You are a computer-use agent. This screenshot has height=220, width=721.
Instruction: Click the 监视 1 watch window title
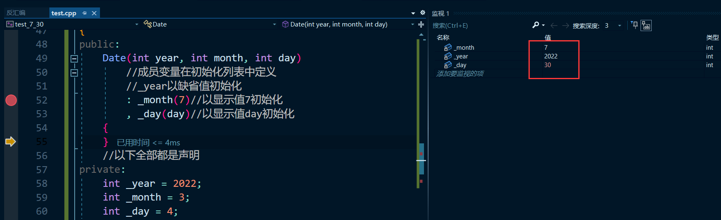click(x=441, y=13)
